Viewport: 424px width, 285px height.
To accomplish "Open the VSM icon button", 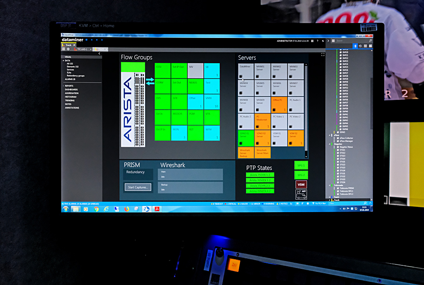I will tap(301, 185).
